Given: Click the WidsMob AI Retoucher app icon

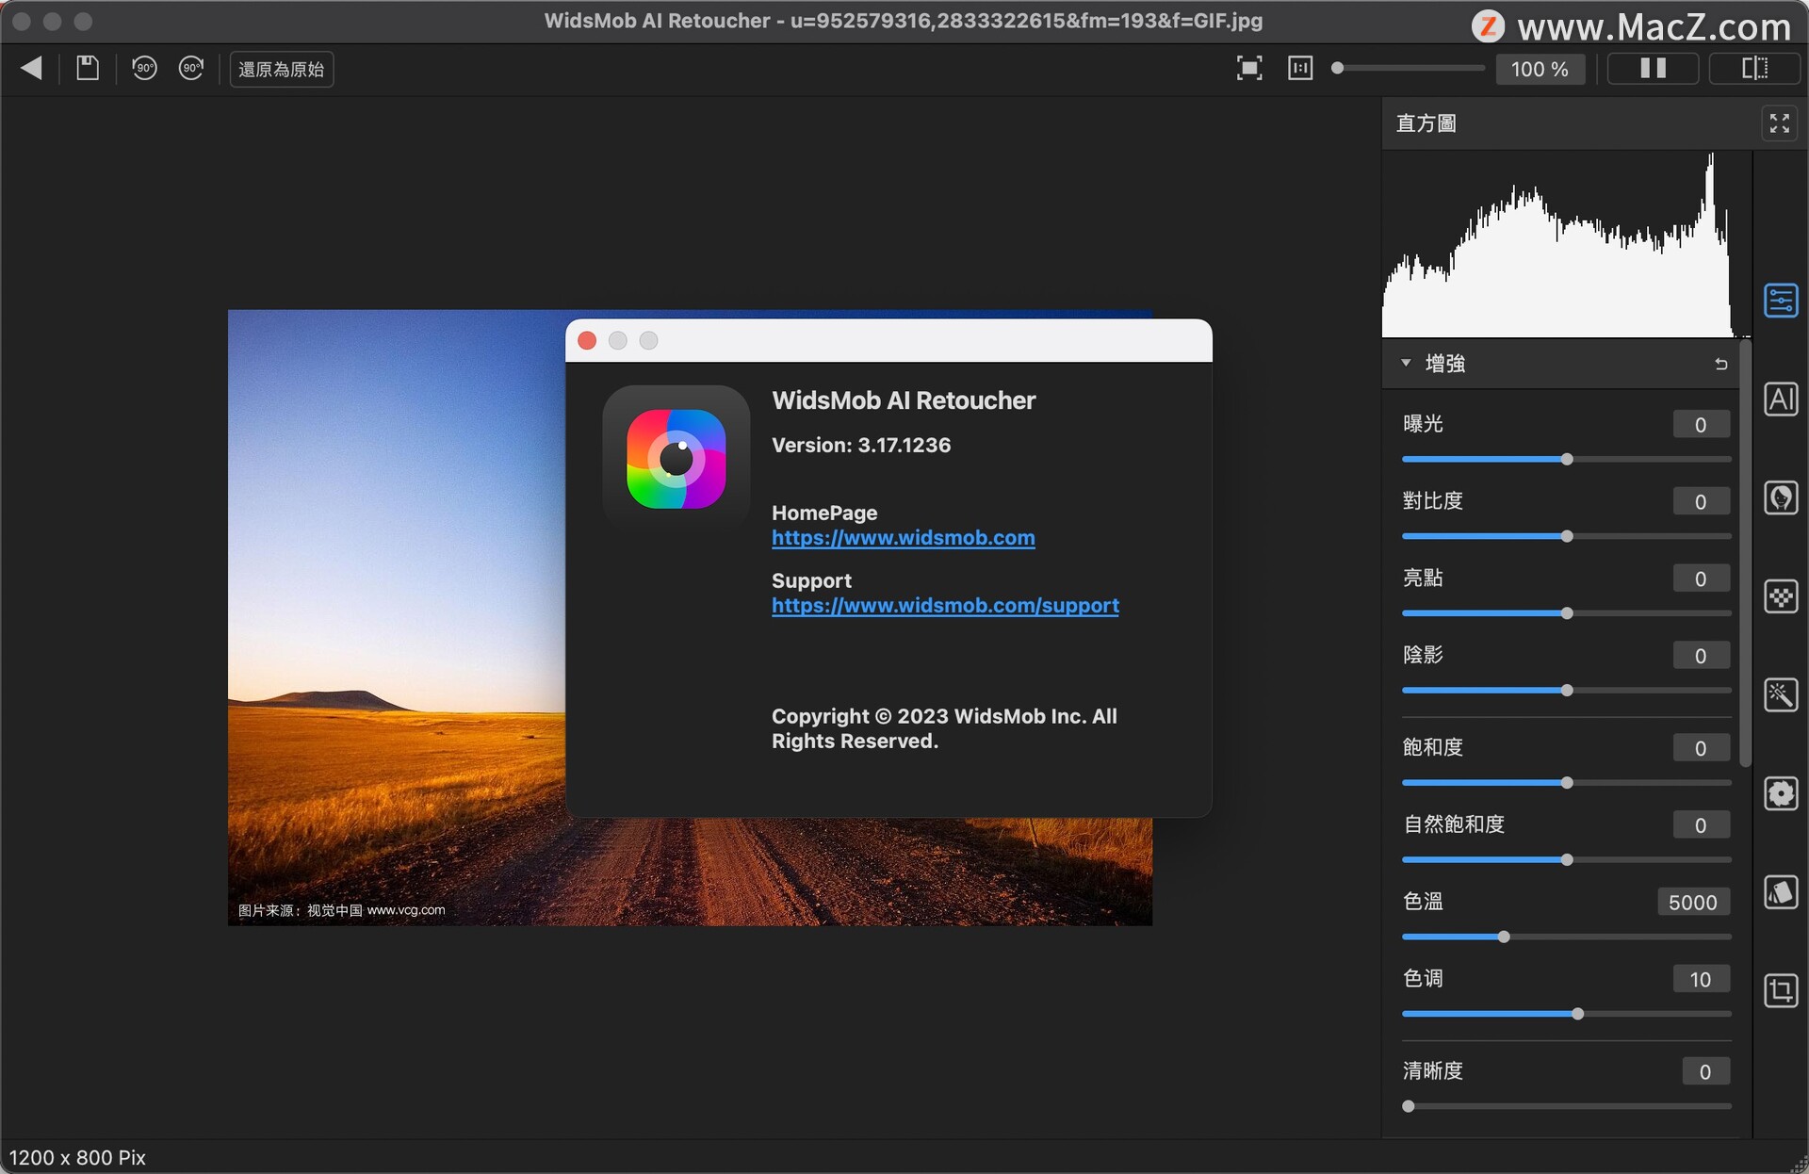Looking at the screenshot, I should point(676,459).
